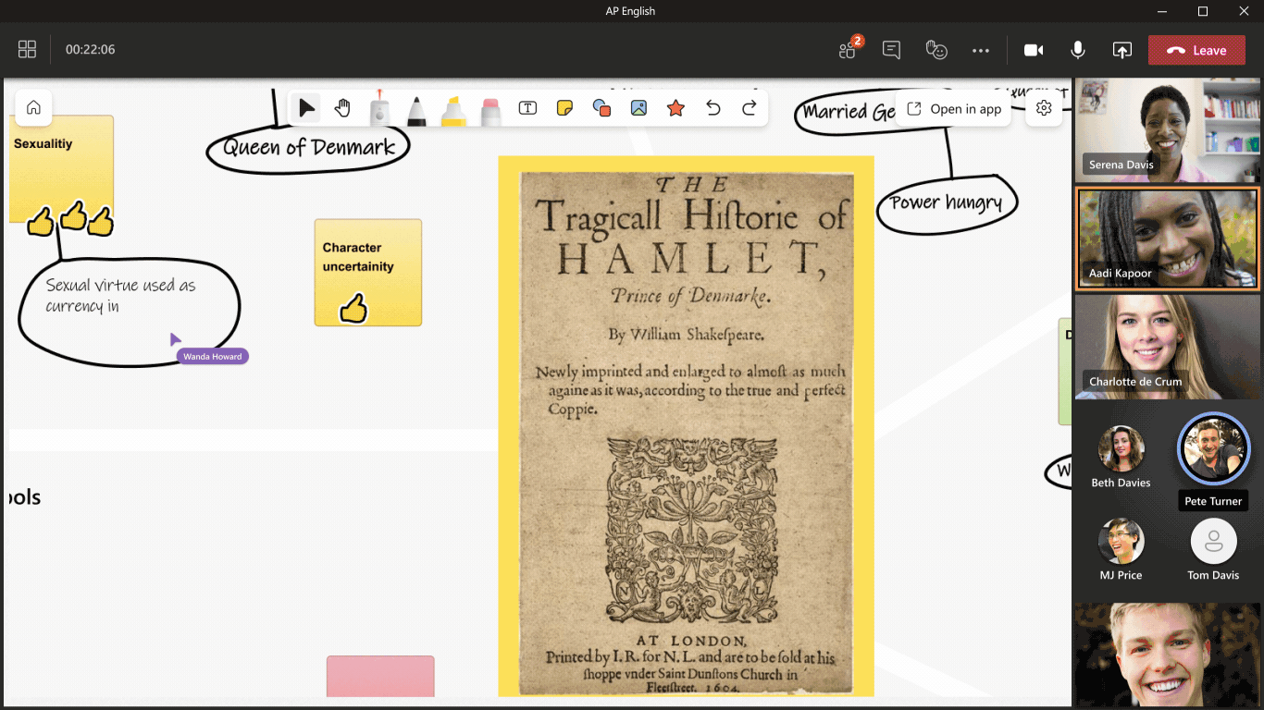Insert shapes from toolbar

point(601,108)
